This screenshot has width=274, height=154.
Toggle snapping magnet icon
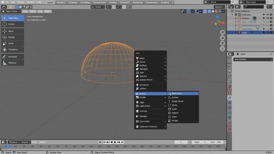tap(114, 7)
